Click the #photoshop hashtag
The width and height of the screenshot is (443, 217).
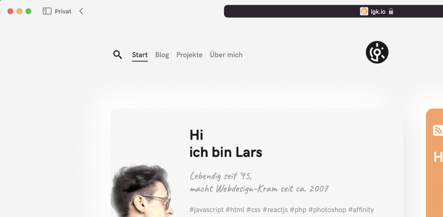click(x=327, y=210)
